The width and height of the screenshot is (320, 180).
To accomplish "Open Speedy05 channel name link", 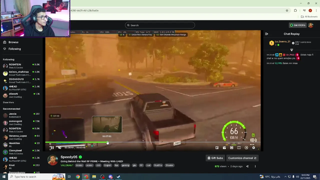I will tap(69, 157).
